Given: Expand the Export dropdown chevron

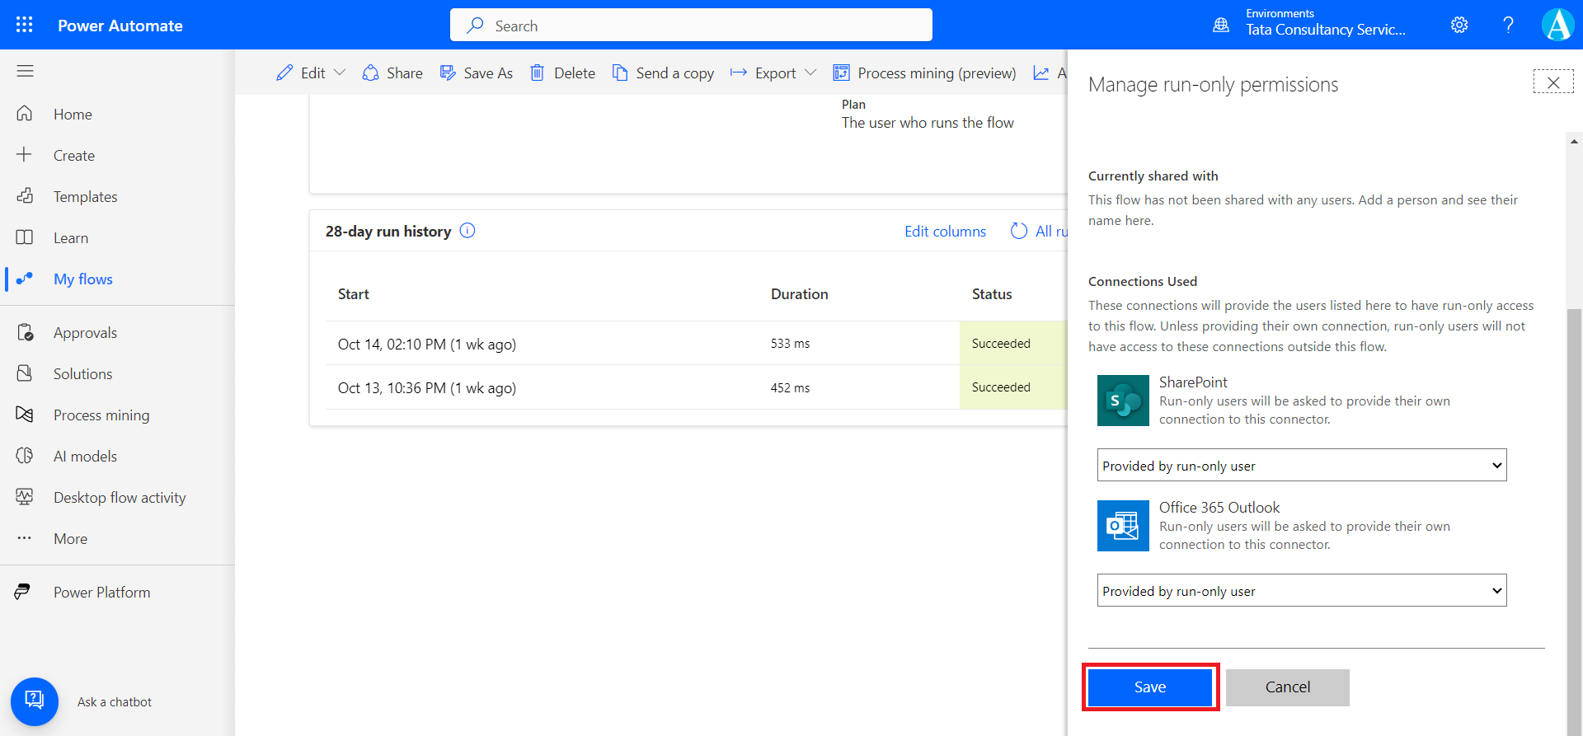Looking at the screenshot, I should (x=810, y=73).
